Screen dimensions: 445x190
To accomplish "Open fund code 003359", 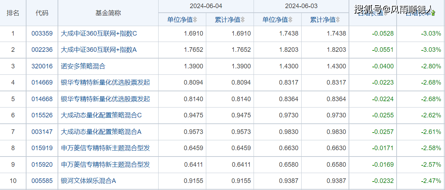I will click(42, 34).
